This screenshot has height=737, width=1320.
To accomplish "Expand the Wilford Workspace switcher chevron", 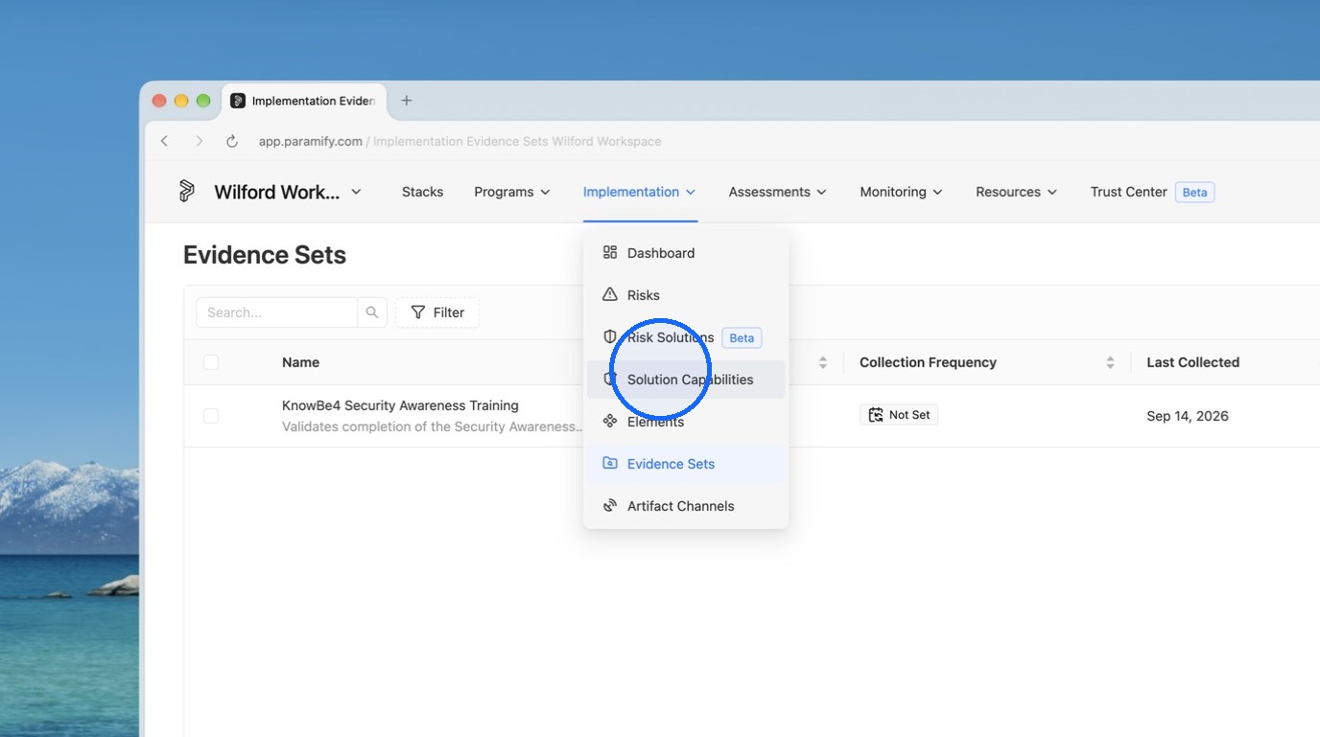I will (356, 192).
